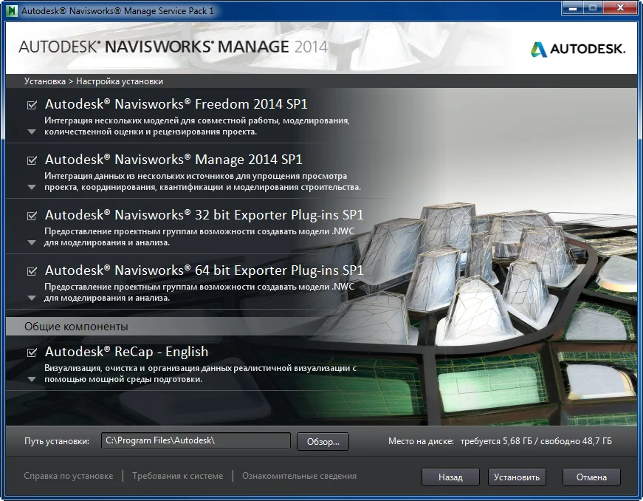
Task: Expand Navisworks Manage 2014 SP1 settings arrow
Action: 31,188
